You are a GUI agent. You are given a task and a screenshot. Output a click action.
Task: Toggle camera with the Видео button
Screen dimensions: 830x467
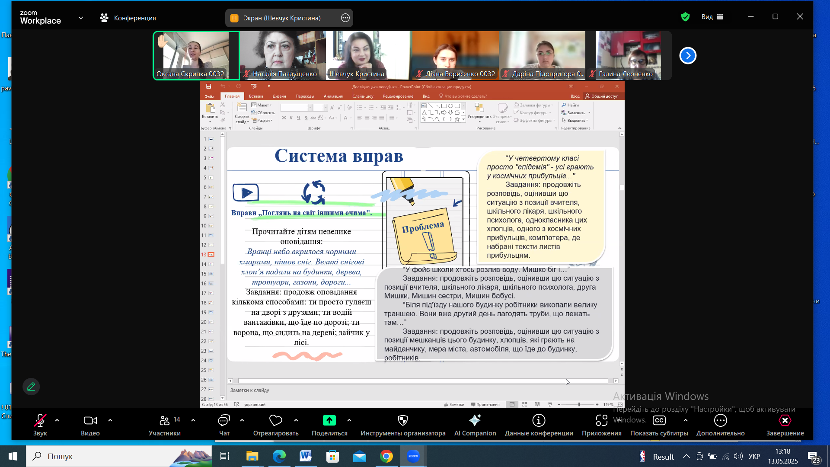tap(90, 425)
